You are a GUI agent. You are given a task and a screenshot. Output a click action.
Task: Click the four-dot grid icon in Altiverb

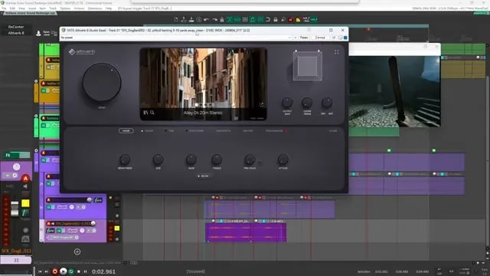337,52
